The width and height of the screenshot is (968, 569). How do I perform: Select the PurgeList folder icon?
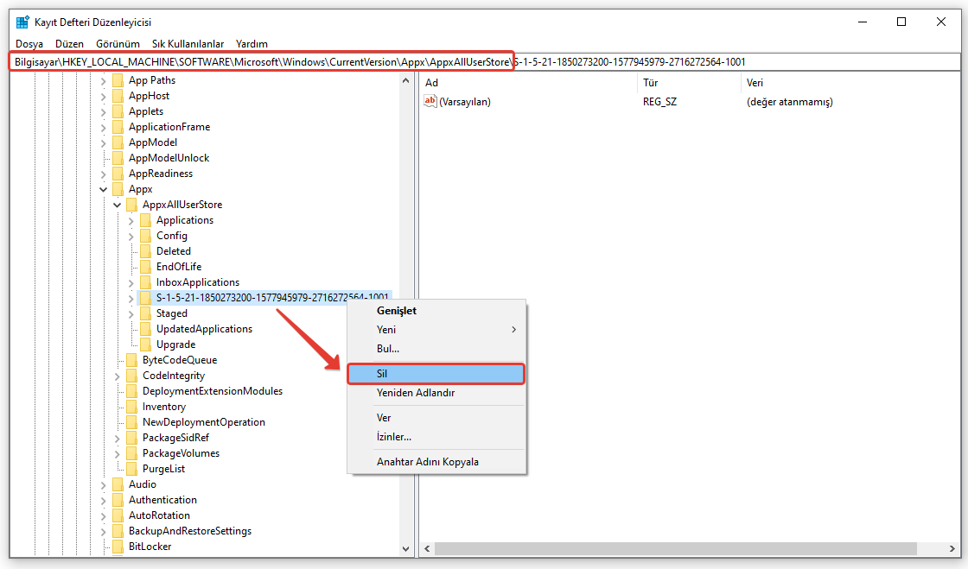coord(131,469)
